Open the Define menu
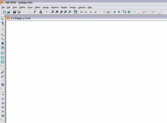 pyautogui.click(x=22, y=7)
